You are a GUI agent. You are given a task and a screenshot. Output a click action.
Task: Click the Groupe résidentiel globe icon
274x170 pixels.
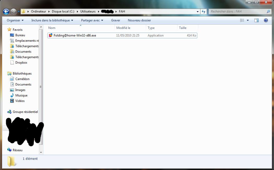coord(9,112)
